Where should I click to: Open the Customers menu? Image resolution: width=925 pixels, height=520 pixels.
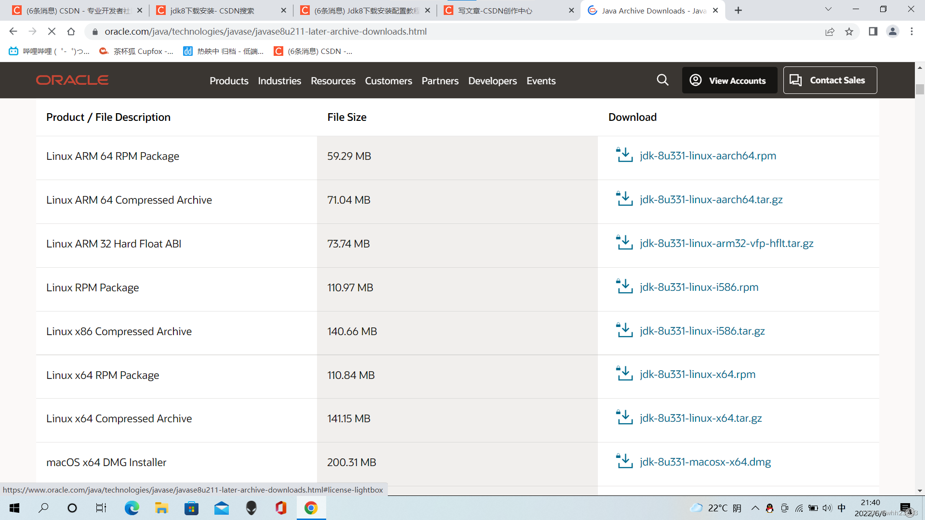[388, 81]
